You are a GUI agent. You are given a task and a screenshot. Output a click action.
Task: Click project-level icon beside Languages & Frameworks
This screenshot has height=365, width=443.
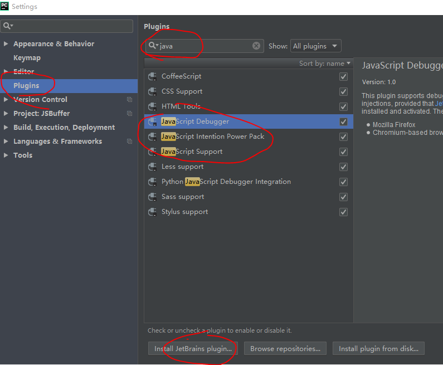pyautogui.click(x=129, y=141)
